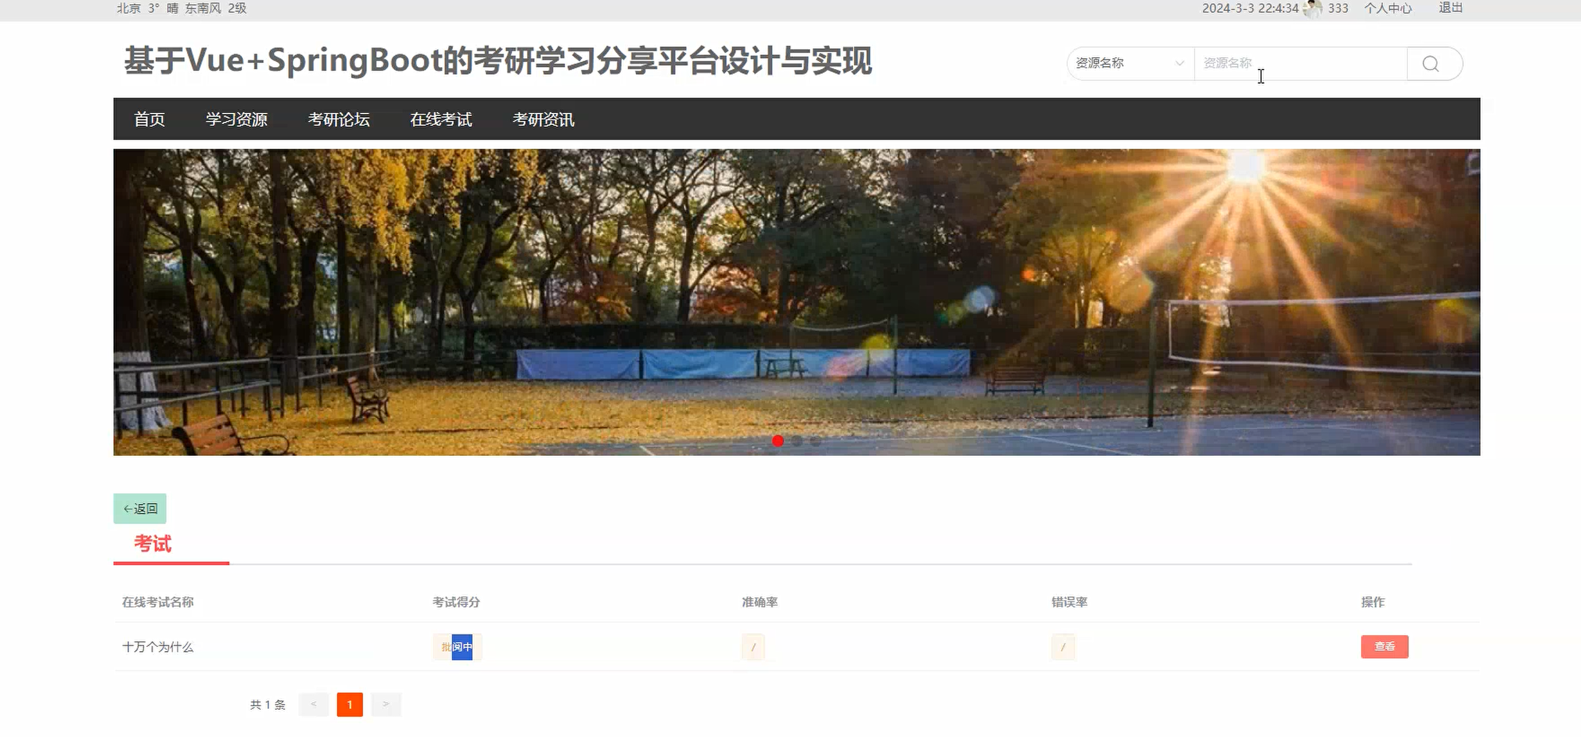Click the 北京 weather info text
This screenshot has width=1581, height=737.
click(x=181, y=8)
